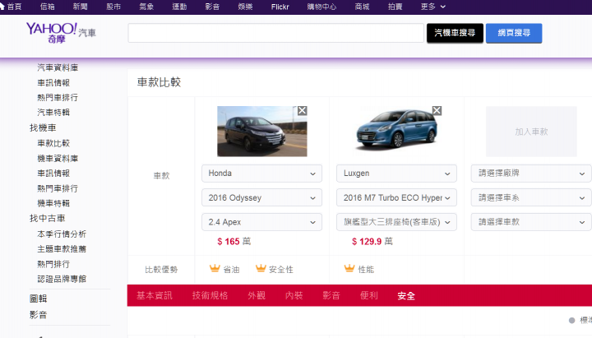This screenshot has width=592, height=338.
Task: Open the Luxgen brand dropdown
Action: [x=396, y=174]
